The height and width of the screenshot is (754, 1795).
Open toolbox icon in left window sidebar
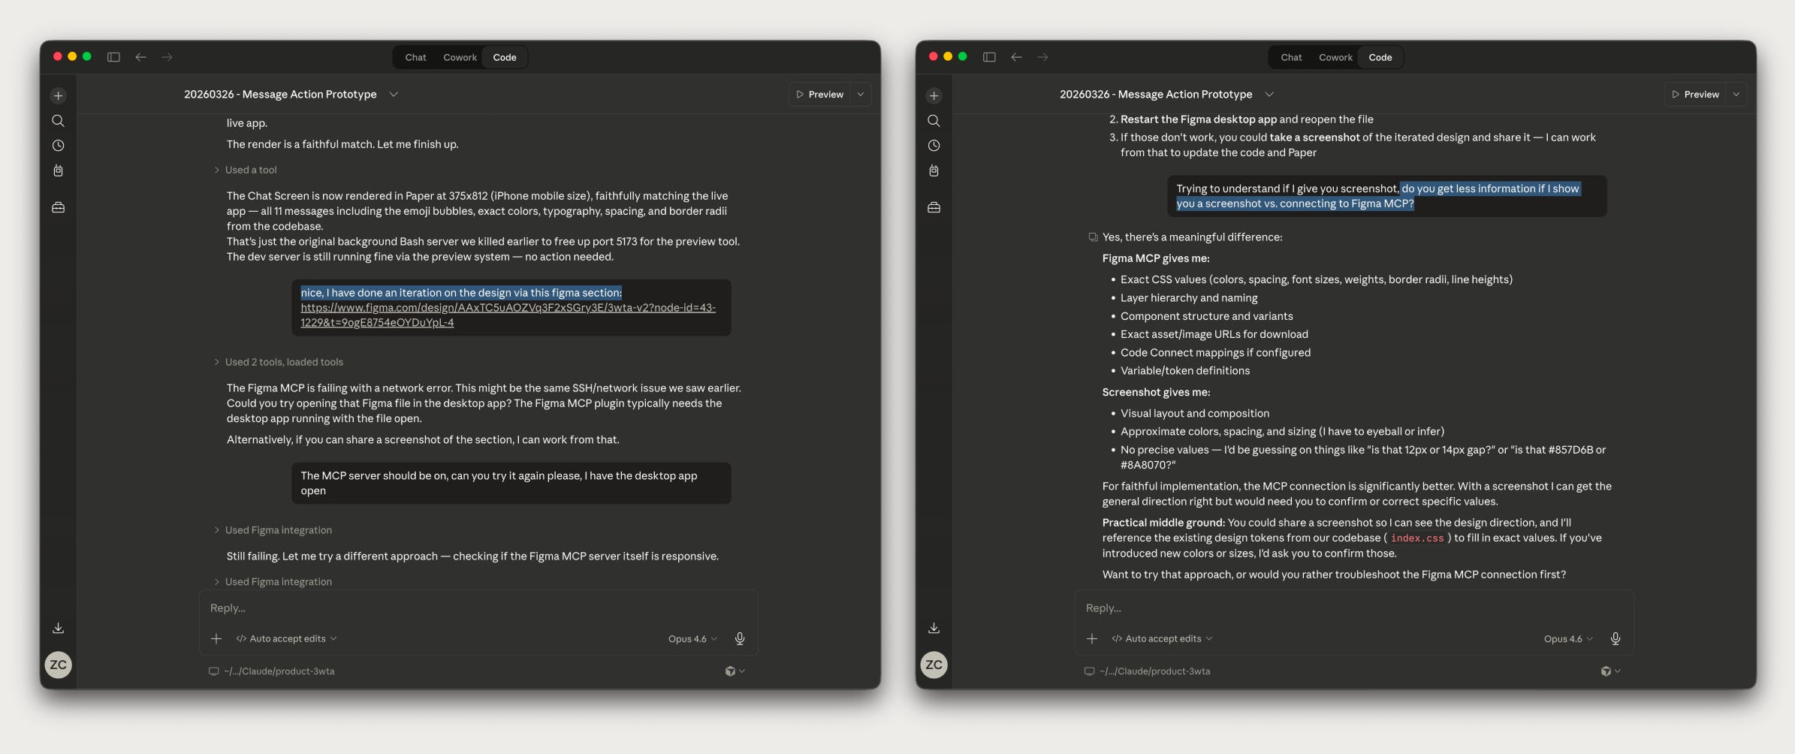coord(58,207)
